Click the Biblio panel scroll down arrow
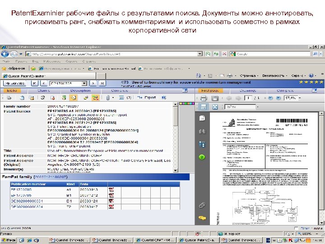Image resolution: width=325 pixels, height=244 pixels. (175, 170)
